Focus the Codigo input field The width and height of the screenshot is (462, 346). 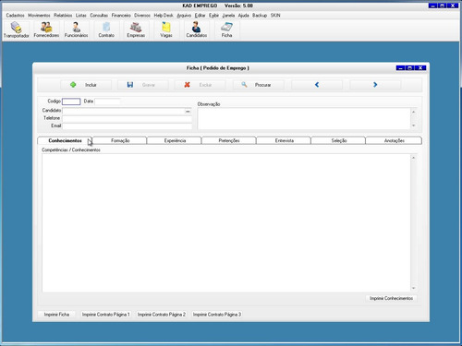point(71,101)
